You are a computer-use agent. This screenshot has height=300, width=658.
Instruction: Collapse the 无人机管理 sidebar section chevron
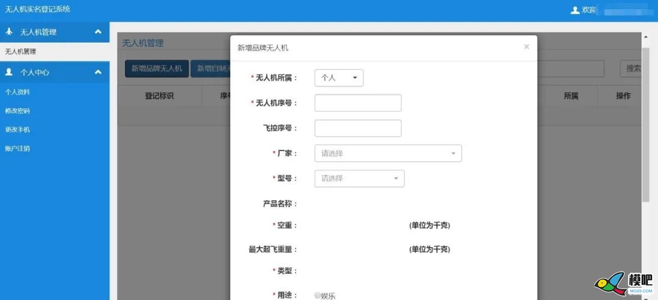(98, 32)
